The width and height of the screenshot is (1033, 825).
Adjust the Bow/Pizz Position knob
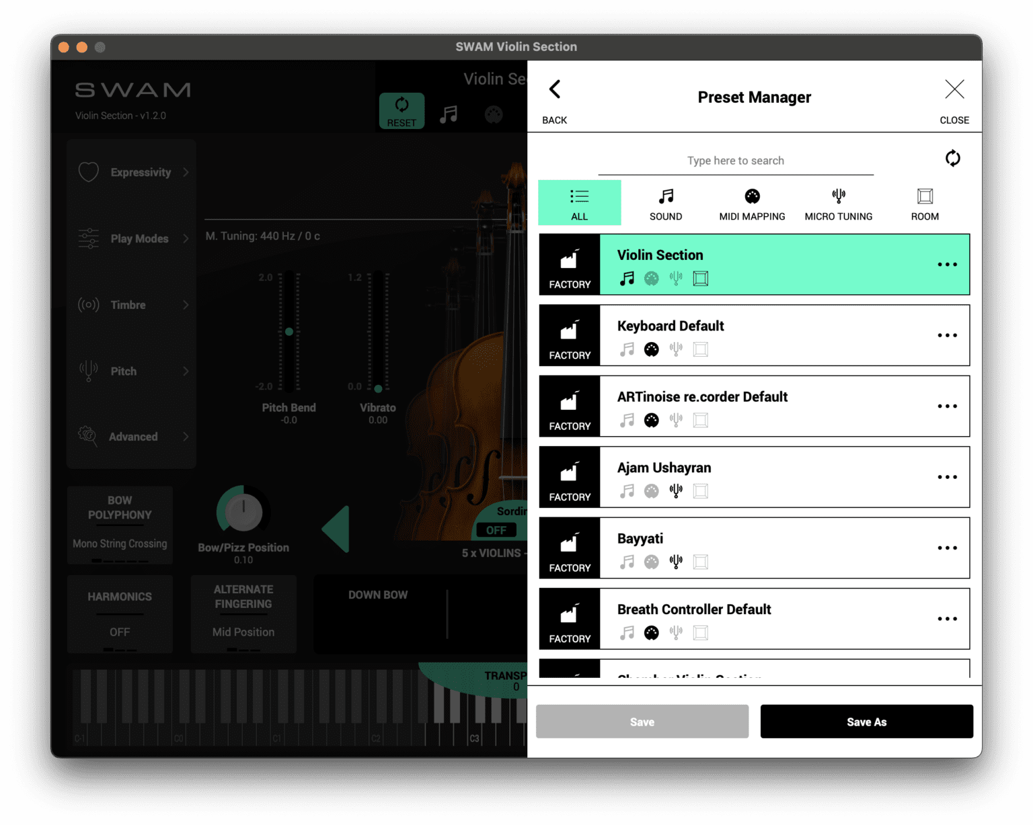click(x=243, y=512)
